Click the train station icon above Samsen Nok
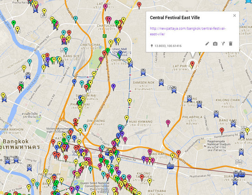 [x=143, y=72]
